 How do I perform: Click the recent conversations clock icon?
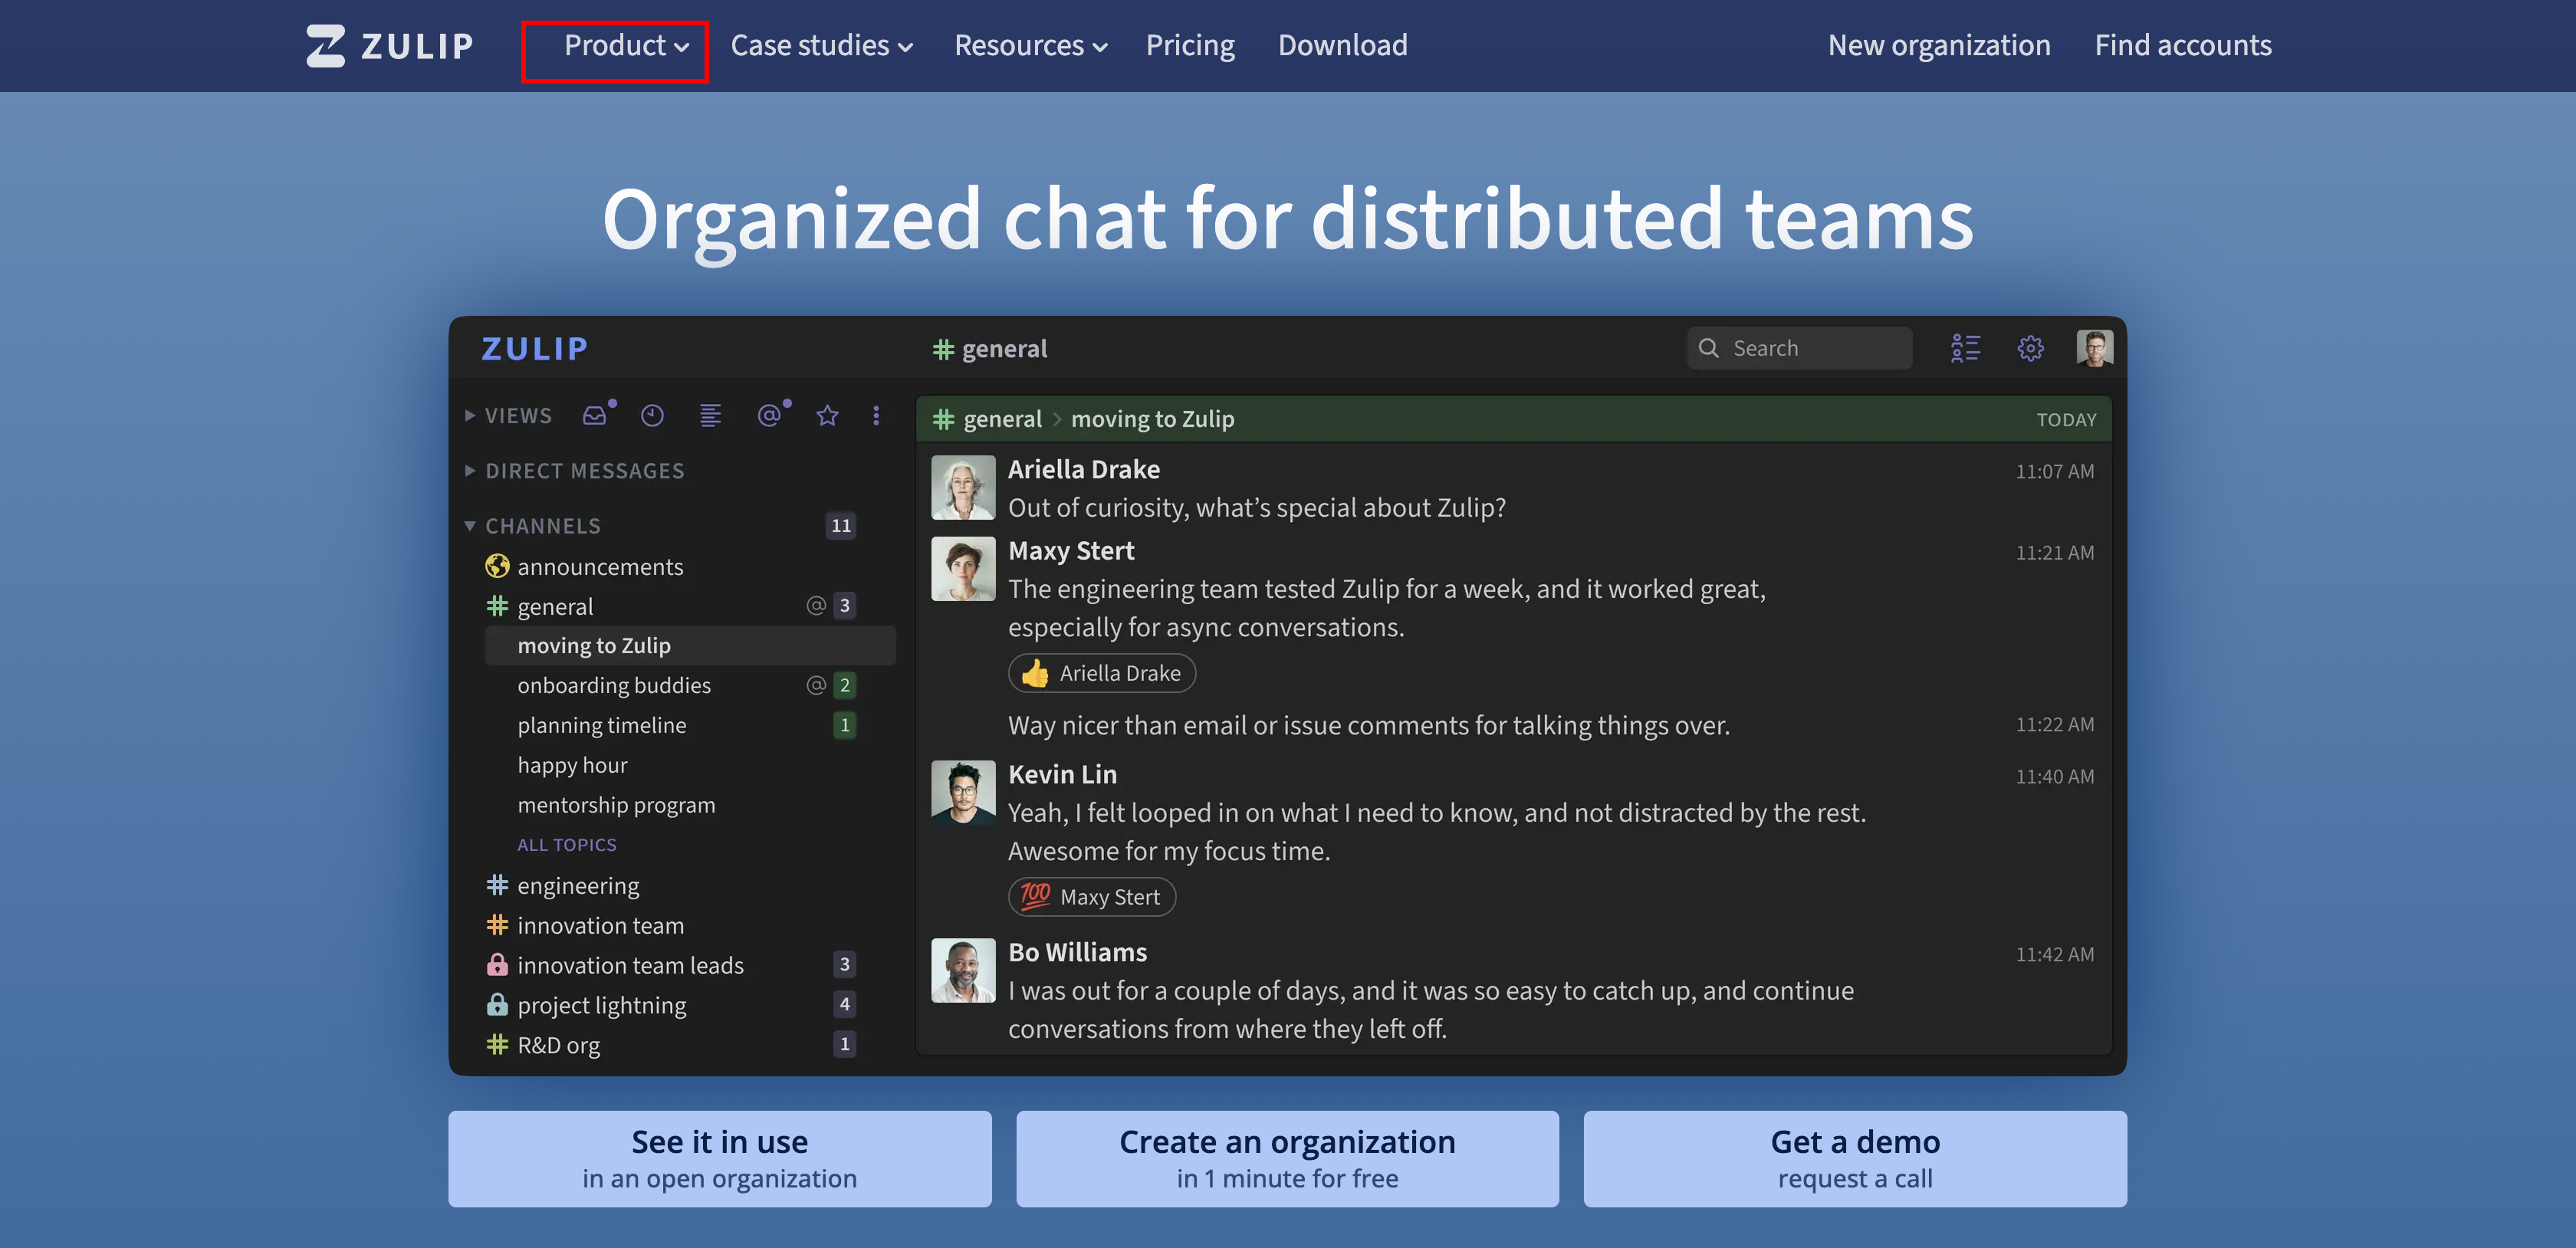coord(652,416)
